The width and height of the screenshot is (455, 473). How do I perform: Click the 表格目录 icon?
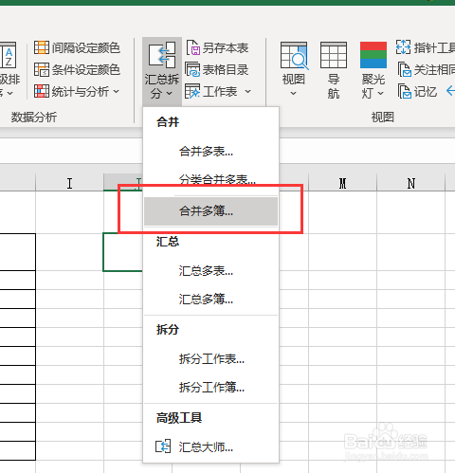(192, 69)
